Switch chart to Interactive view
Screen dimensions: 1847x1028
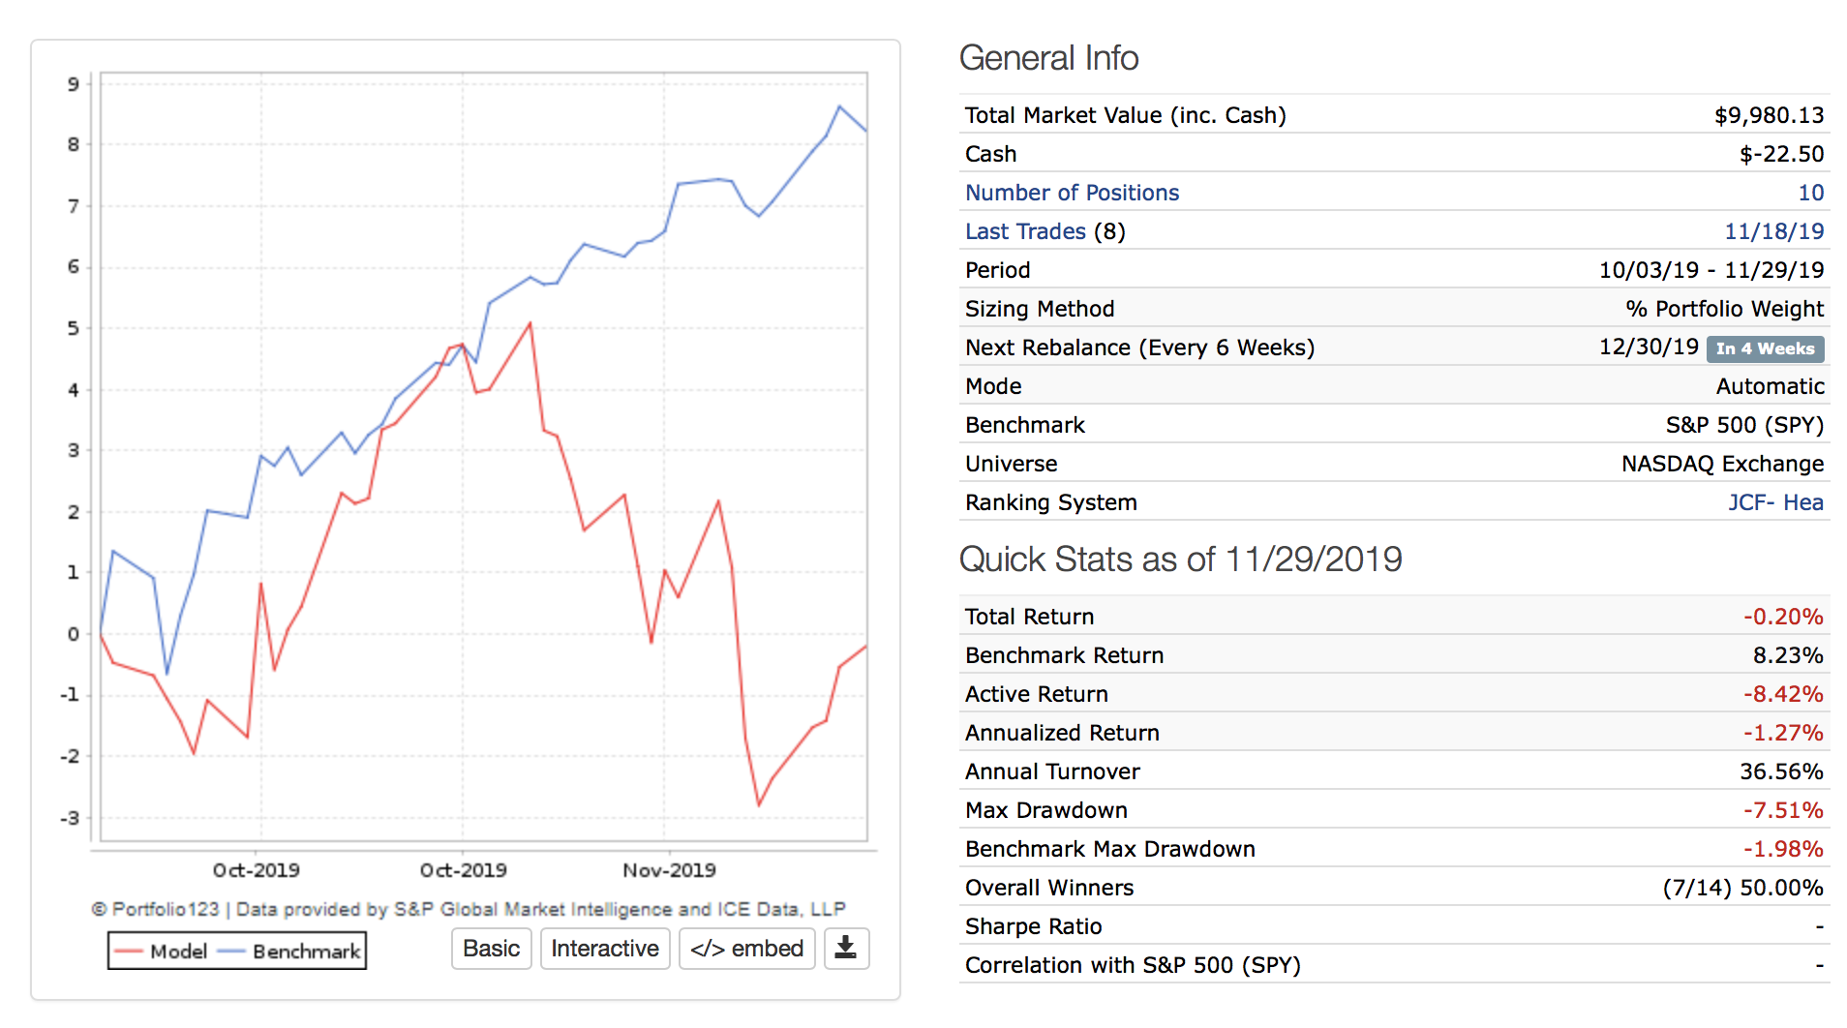(604, 949)
